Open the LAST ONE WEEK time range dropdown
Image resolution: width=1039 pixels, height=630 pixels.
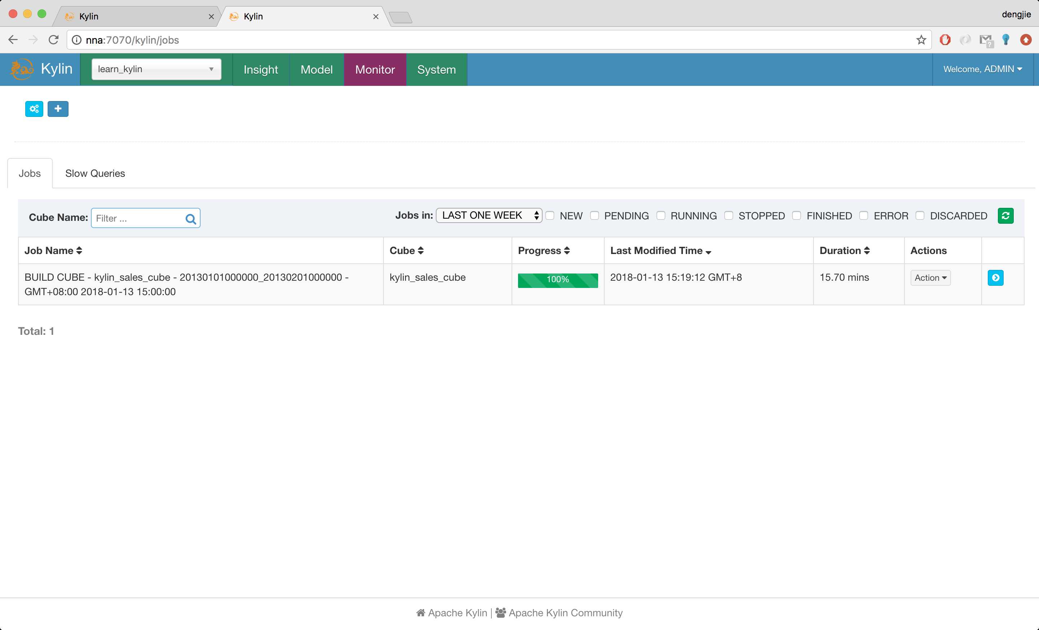point(489,215)
